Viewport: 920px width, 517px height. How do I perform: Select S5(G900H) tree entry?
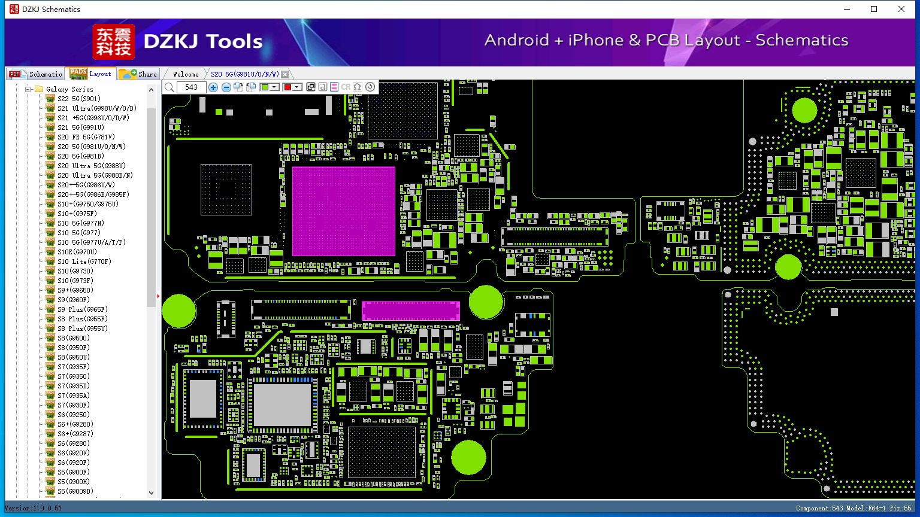[74, 482]
